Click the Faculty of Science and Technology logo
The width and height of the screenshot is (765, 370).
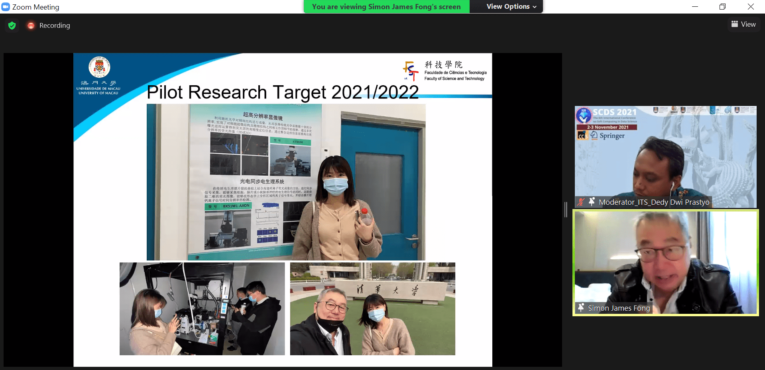pyautogui.click(x=410, y=71)
